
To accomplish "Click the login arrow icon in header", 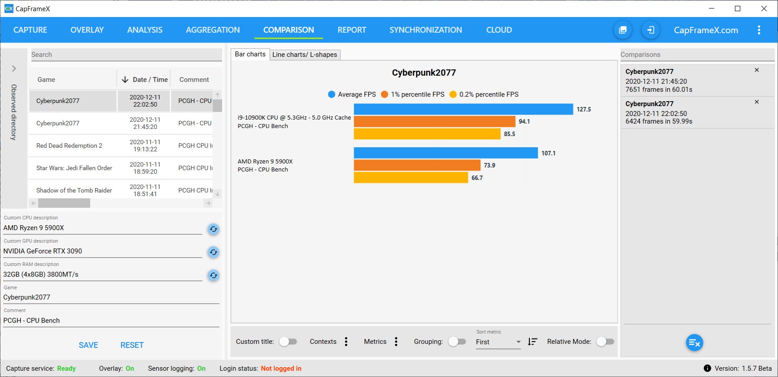I will coord(651,30).
